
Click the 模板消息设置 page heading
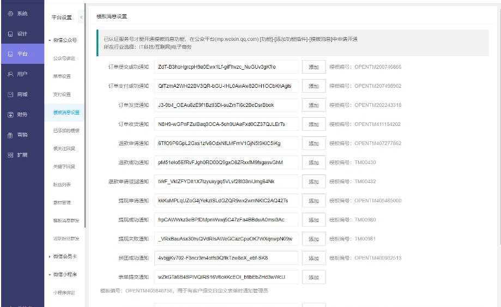point(112,16)
